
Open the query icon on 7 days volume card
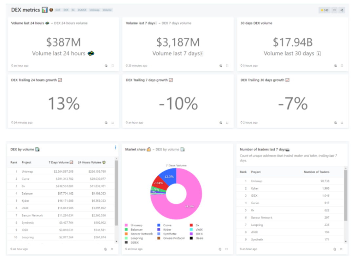(x=221, y=66)
